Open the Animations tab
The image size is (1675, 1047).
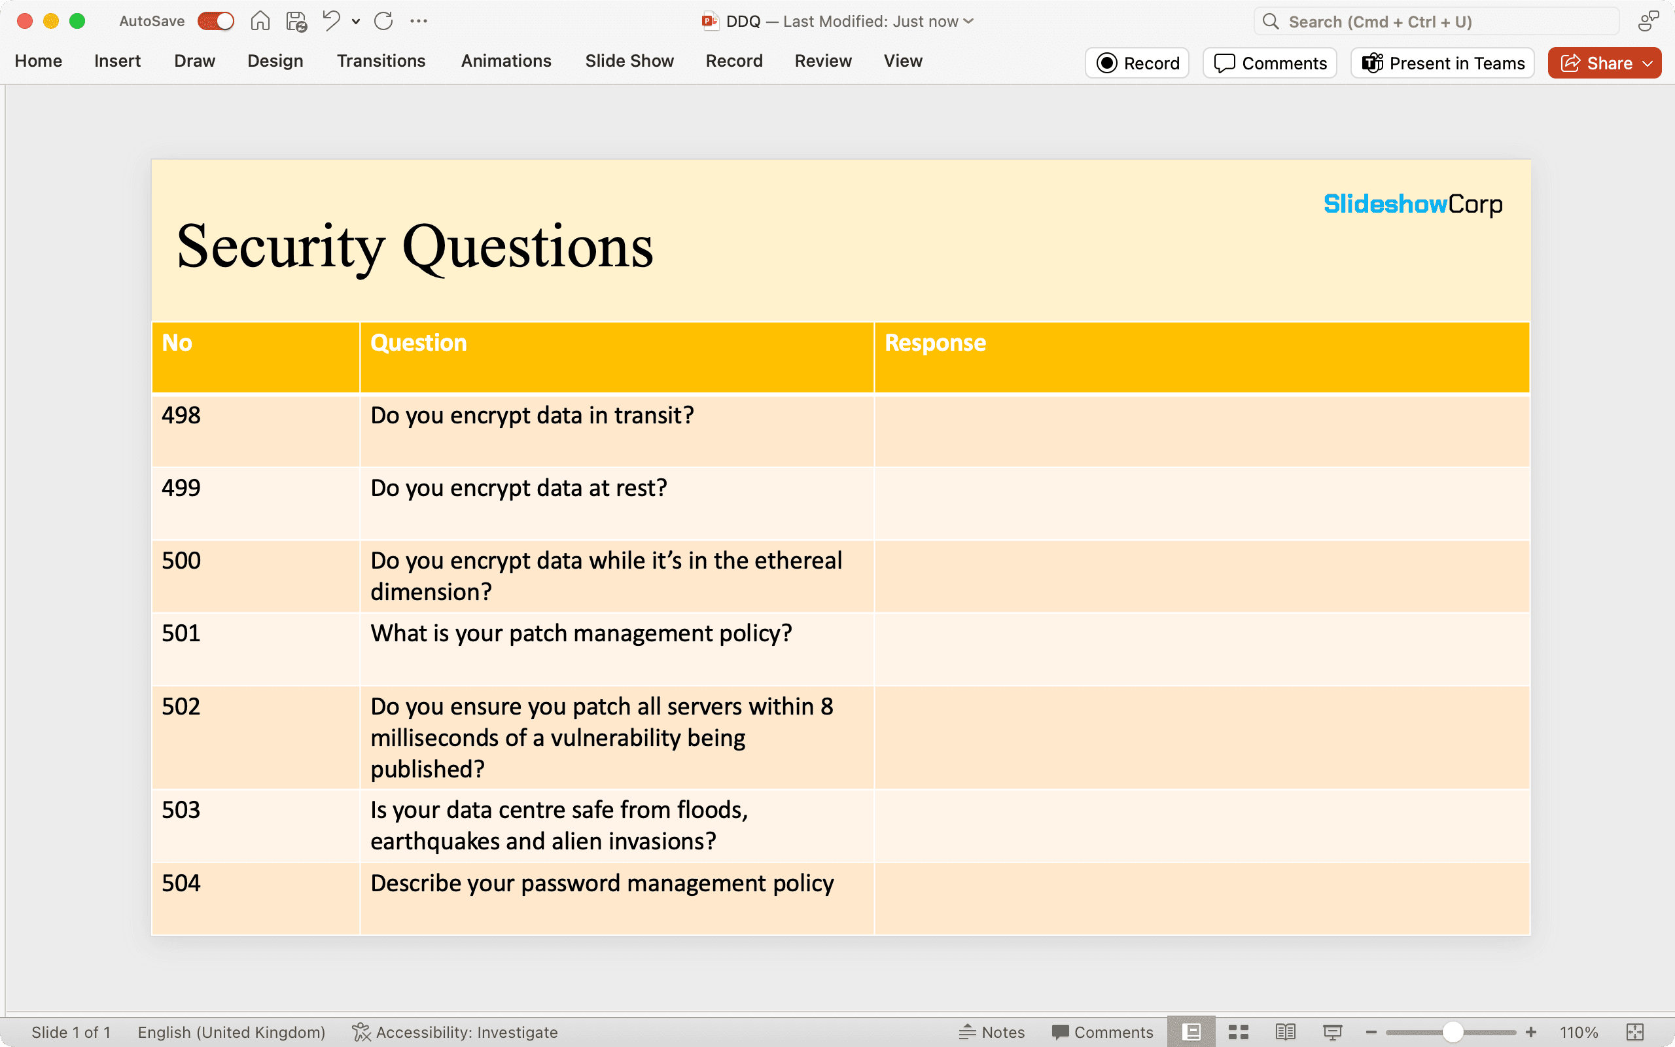tap(506, 62)
